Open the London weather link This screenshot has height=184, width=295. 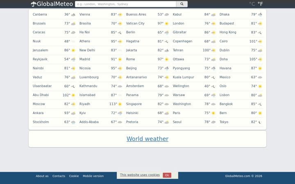pos(178,23)
